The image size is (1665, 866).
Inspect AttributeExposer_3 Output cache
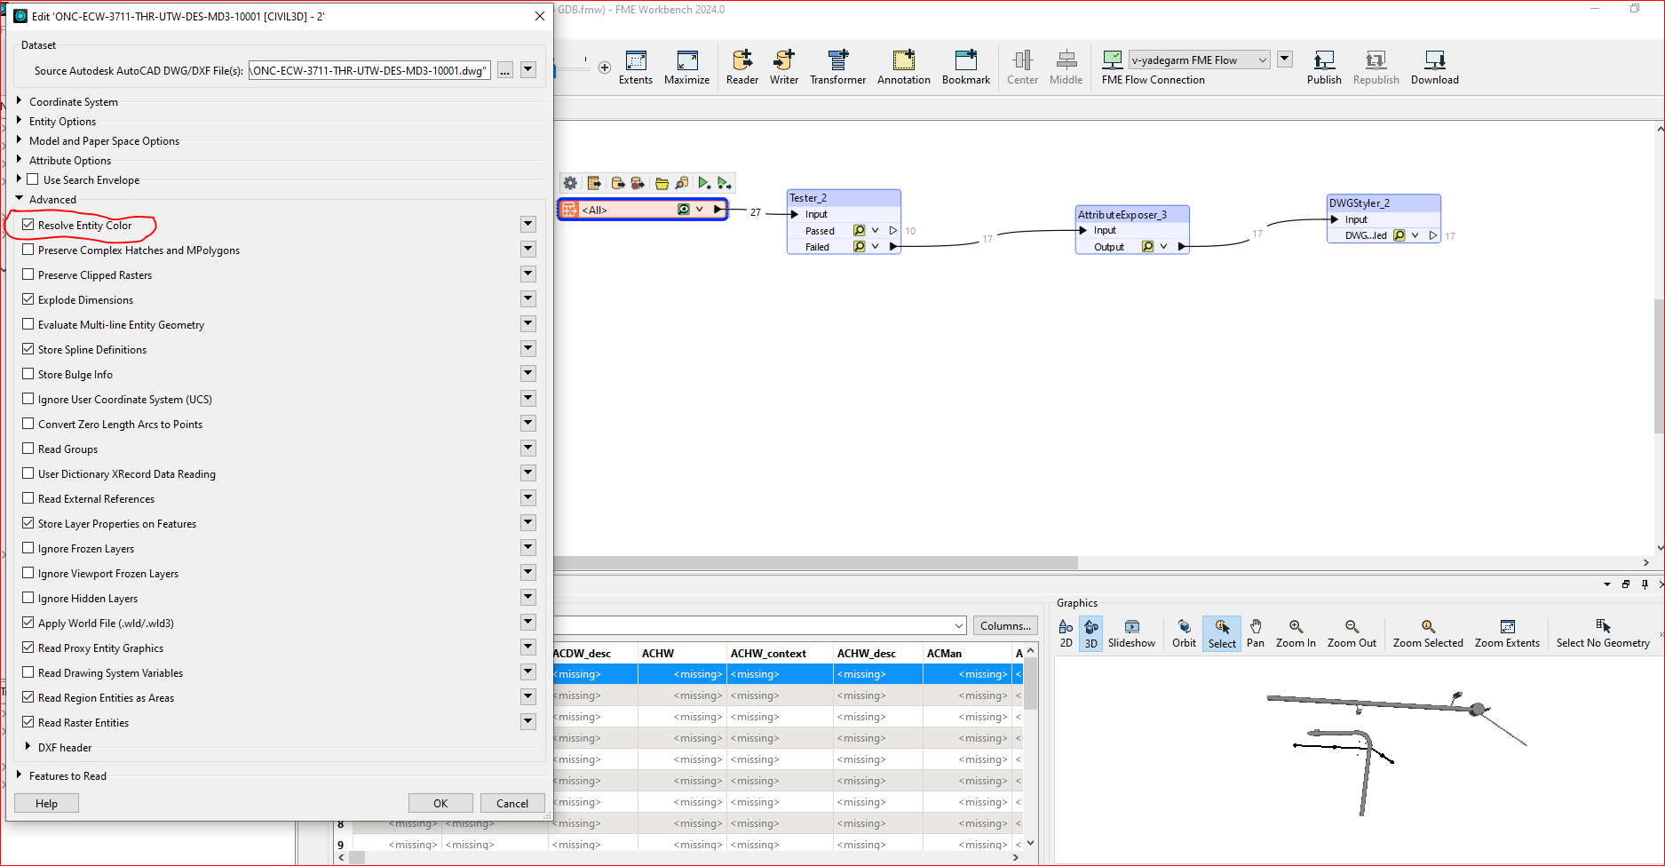point(1147,247)
